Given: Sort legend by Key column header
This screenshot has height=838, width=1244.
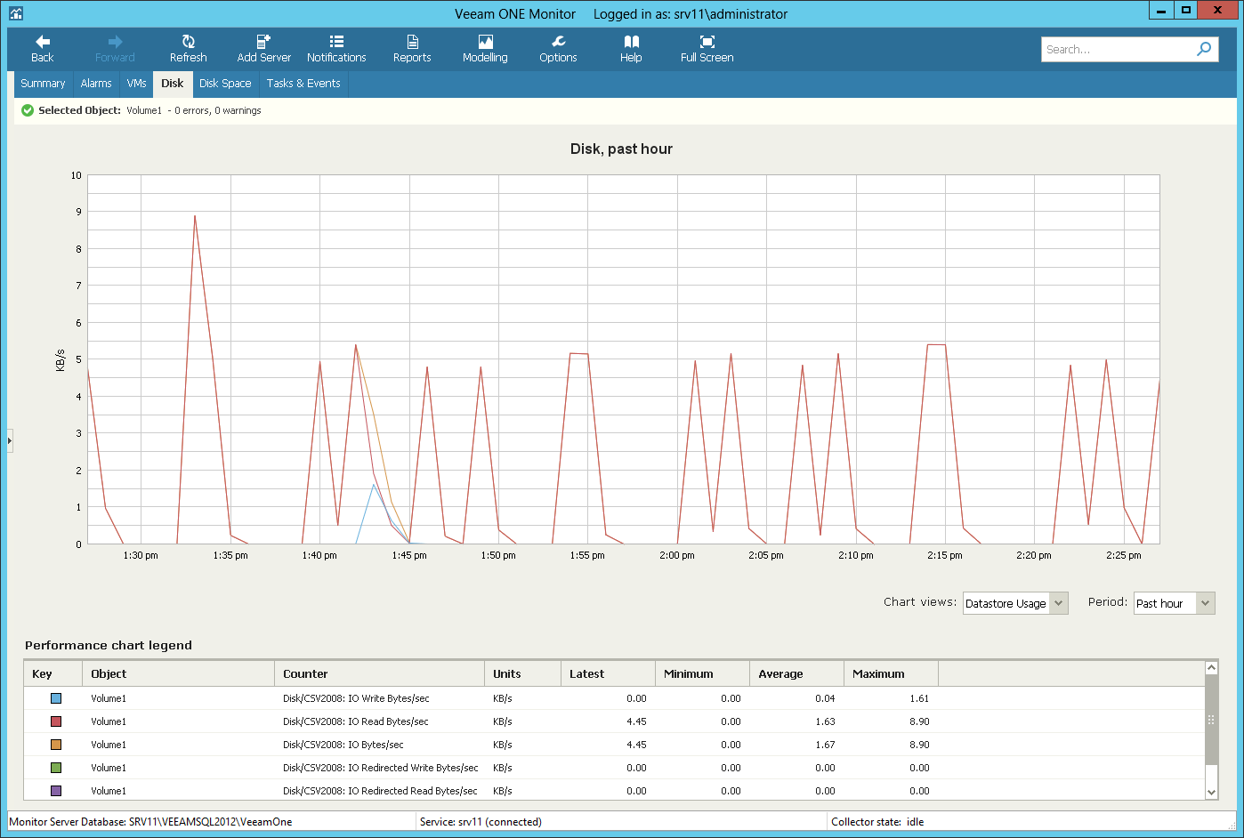Looking at the screenshot, I should (x=53, y=673).
